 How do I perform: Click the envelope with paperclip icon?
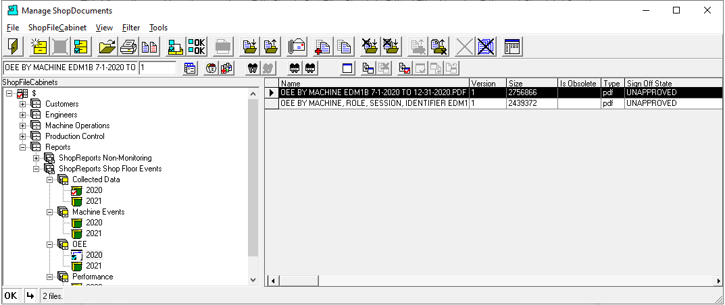click(x=297, y=47)
